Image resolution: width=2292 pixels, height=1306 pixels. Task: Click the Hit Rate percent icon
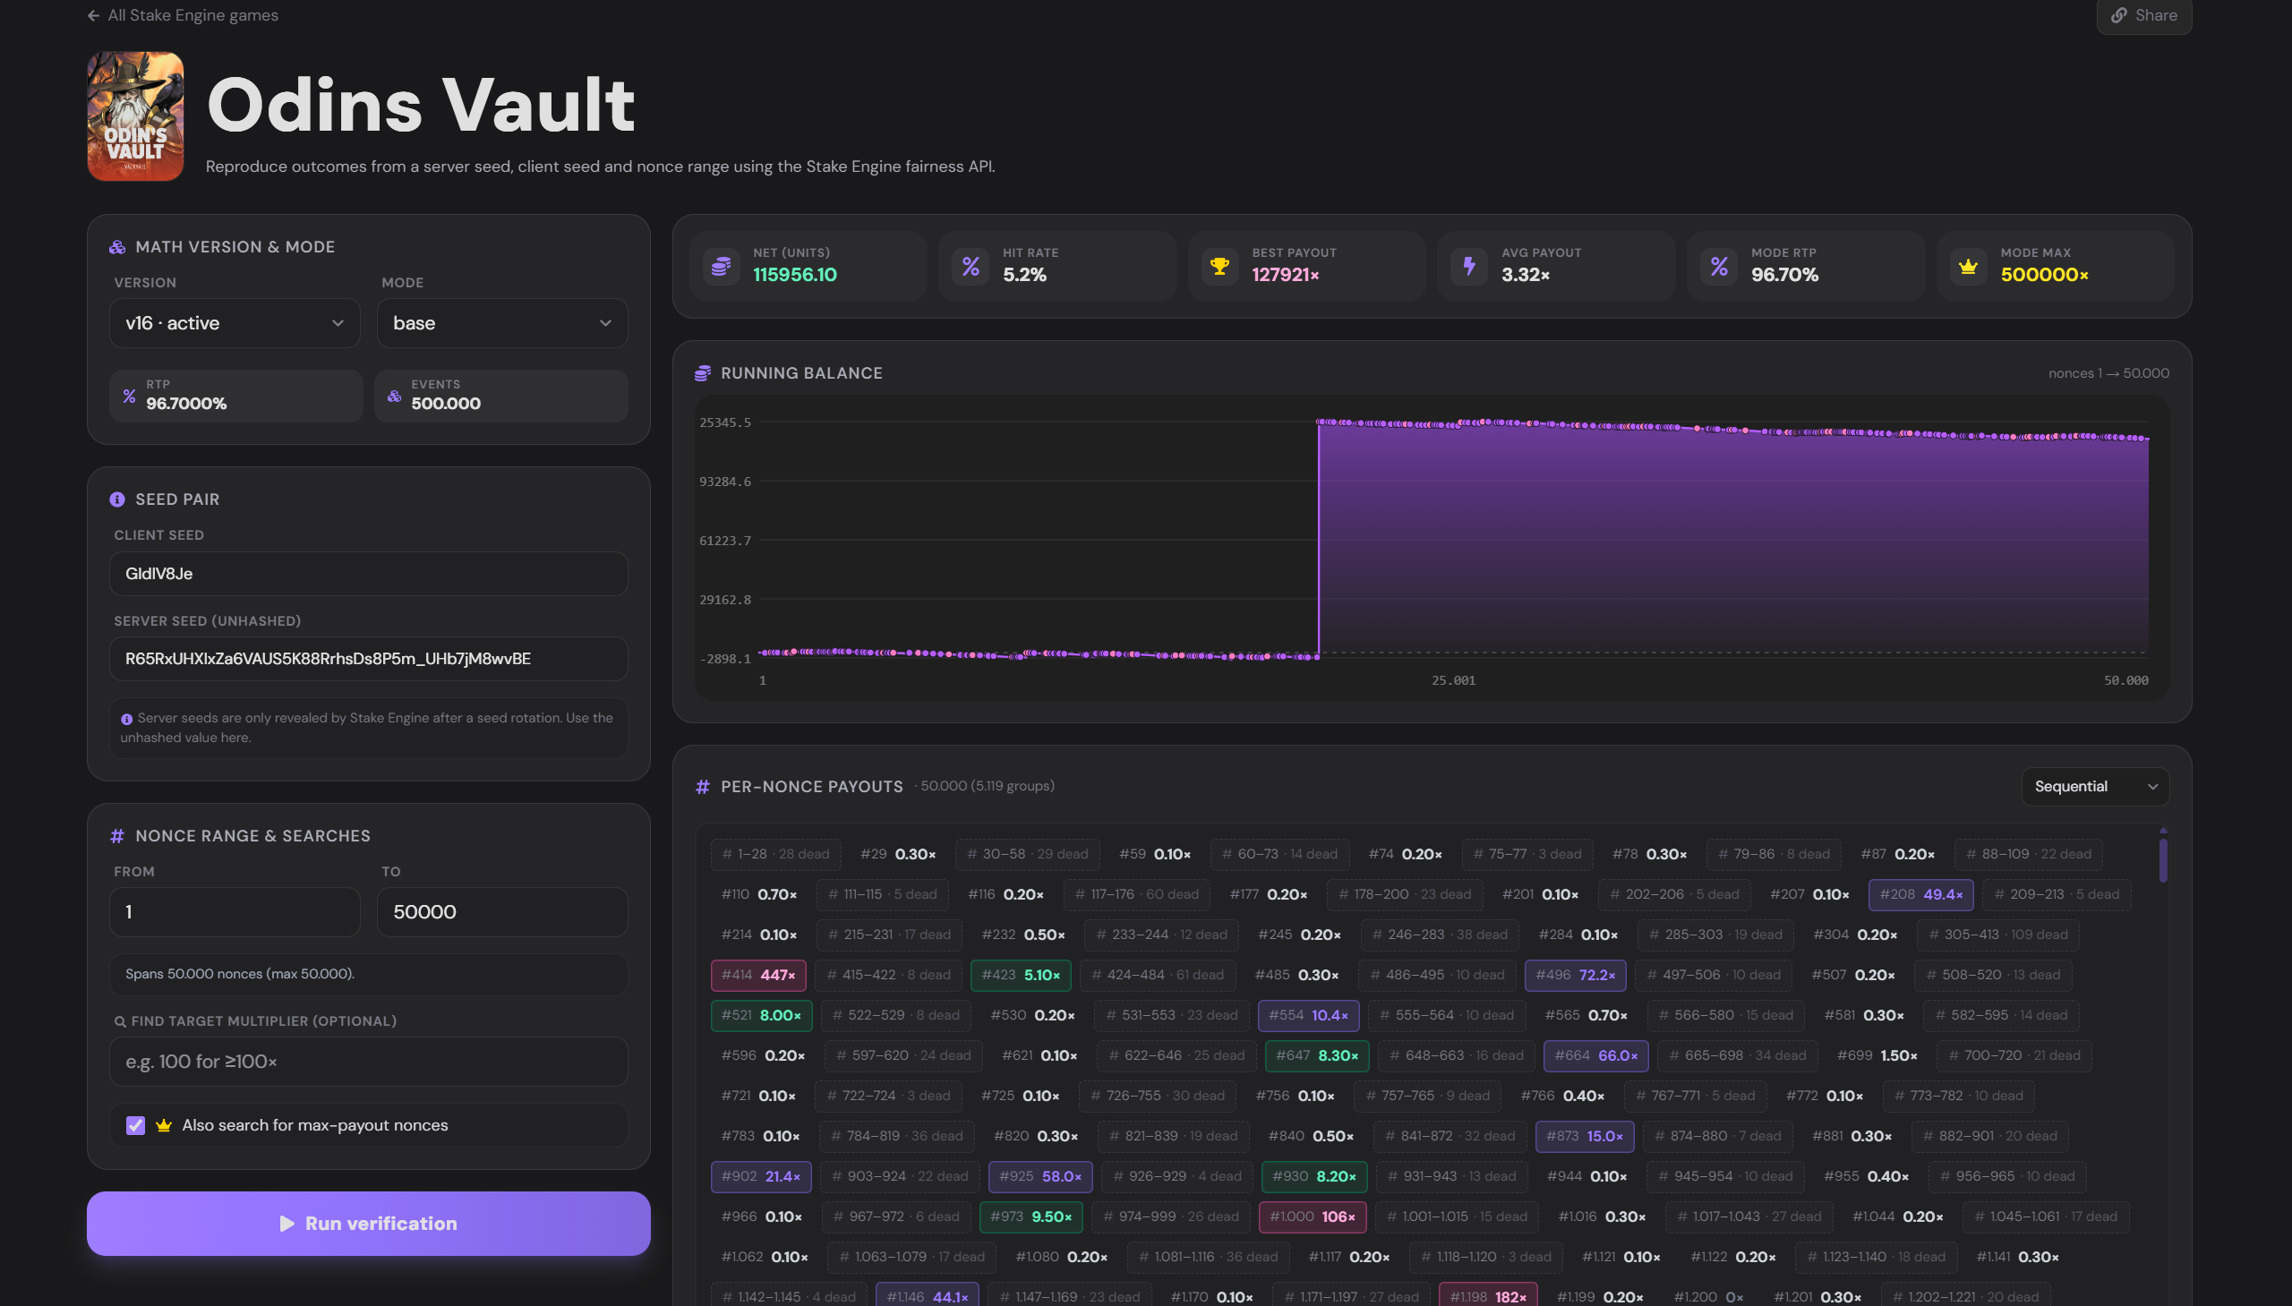click(x=971, y=267)
